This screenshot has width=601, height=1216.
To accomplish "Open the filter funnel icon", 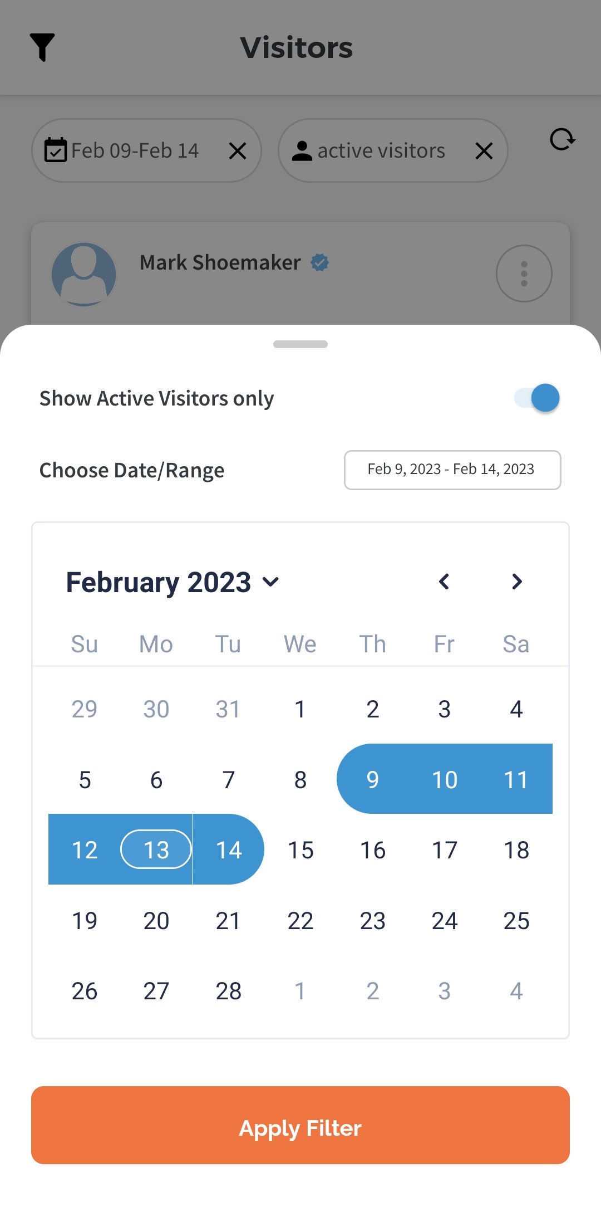I will pos(42,47).
